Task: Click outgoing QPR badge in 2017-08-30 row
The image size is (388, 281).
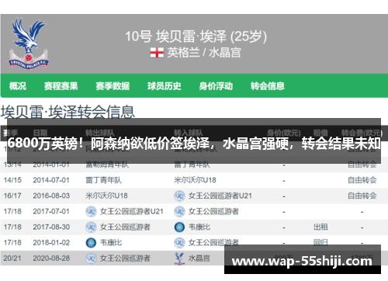Action: click(x=91, y=227)
